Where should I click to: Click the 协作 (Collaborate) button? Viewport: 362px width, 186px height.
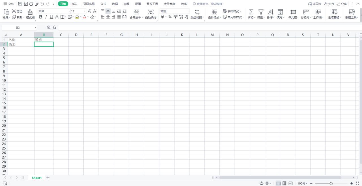coord(329,4)
